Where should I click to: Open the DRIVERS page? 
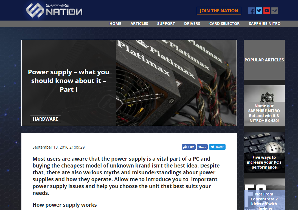(x=192, y=24)
